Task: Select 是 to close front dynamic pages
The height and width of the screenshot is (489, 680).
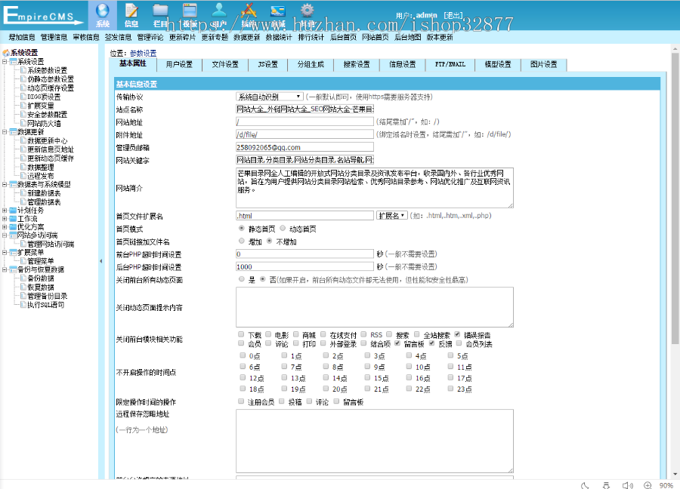Action: [242, 279]
